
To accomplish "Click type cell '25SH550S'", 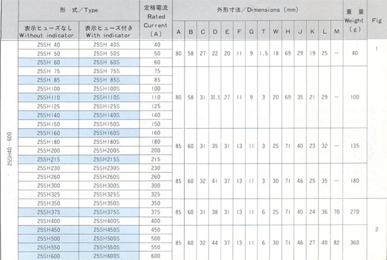I will tap(109, 247).
